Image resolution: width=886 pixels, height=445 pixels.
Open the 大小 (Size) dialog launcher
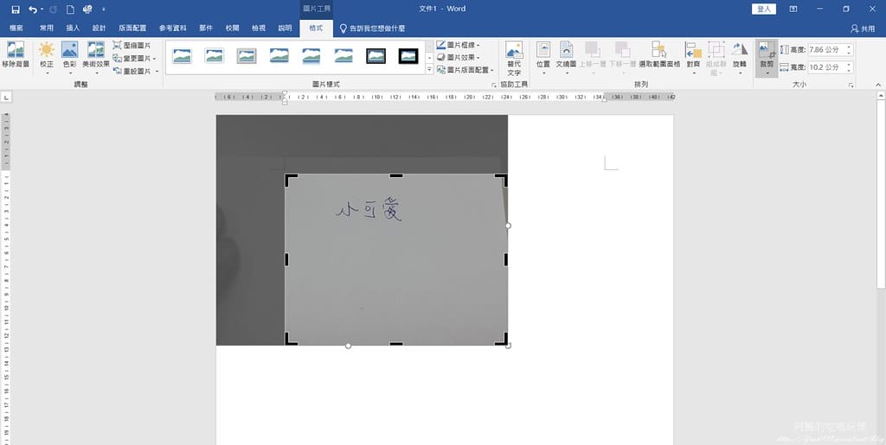851,85
